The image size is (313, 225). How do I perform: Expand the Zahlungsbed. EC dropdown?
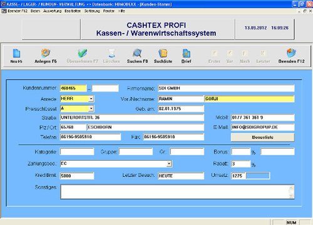click(x=169, y=164)
